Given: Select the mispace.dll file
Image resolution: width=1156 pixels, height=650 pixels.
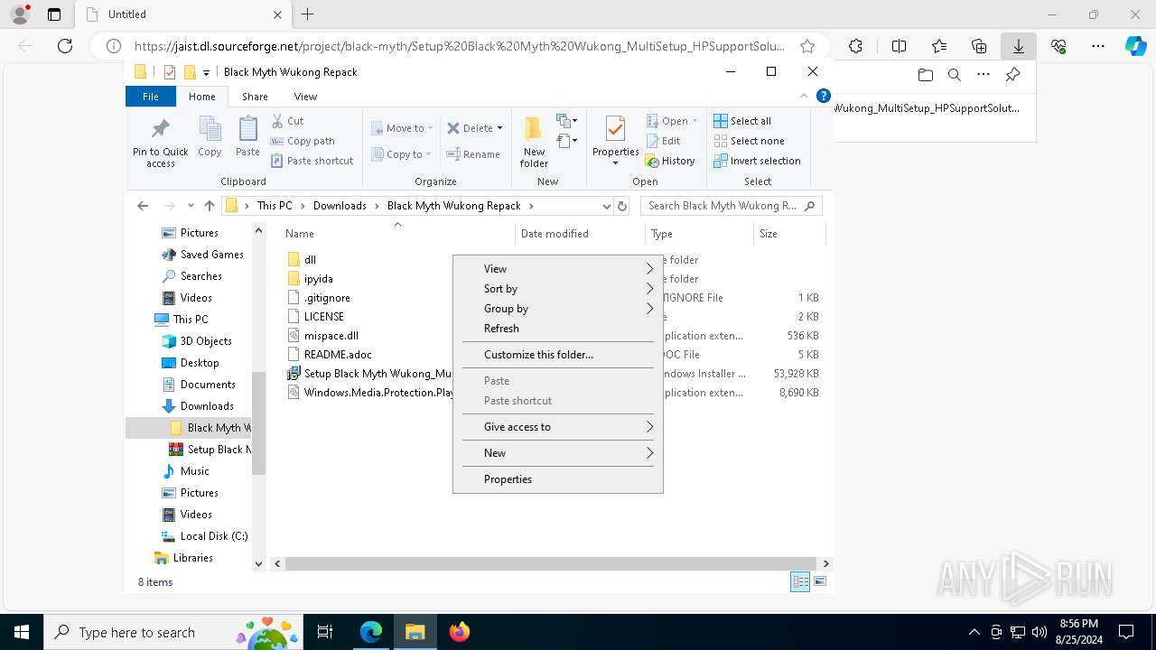Looking at the screenshot, I should point(331,336).
